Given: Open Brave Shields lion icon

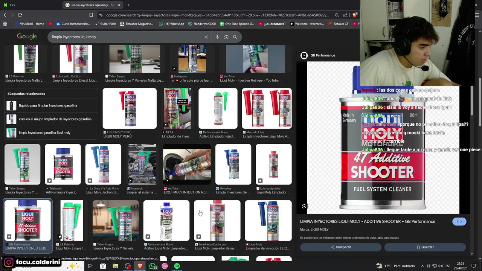Looking at the screenshot, I should click(x=354, y=15).
